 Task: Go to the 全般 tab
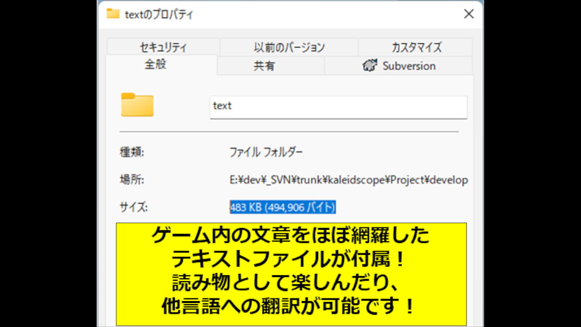[x=156, y=64]
